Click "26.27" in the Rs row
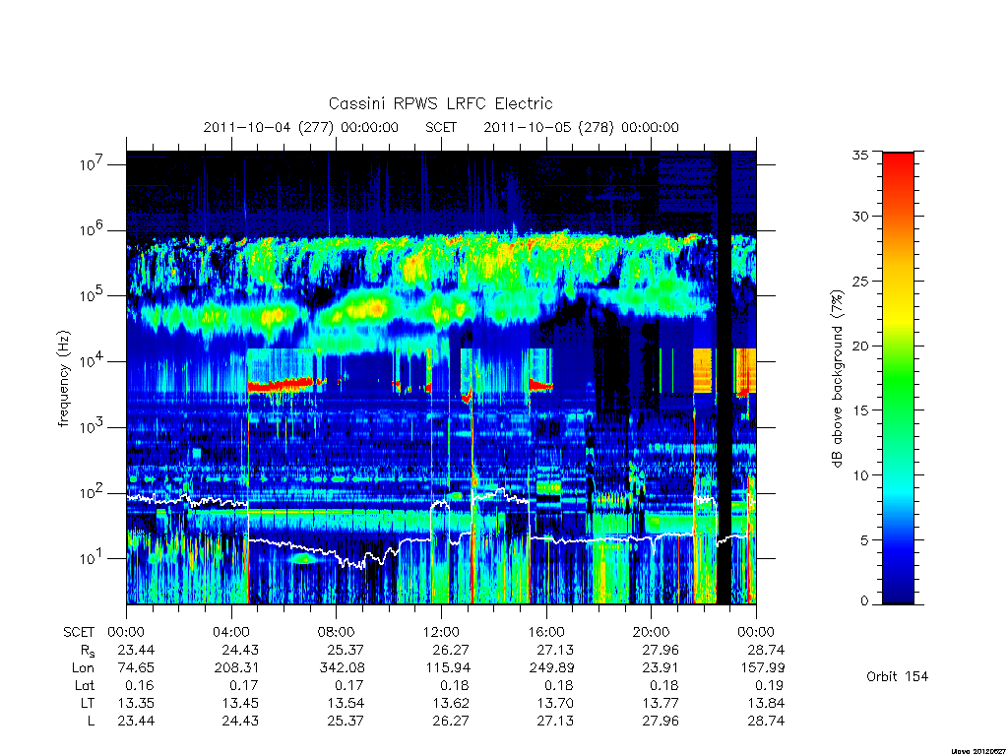Image resolution: width=1008 pixels, height=756 pixels. 451,651
